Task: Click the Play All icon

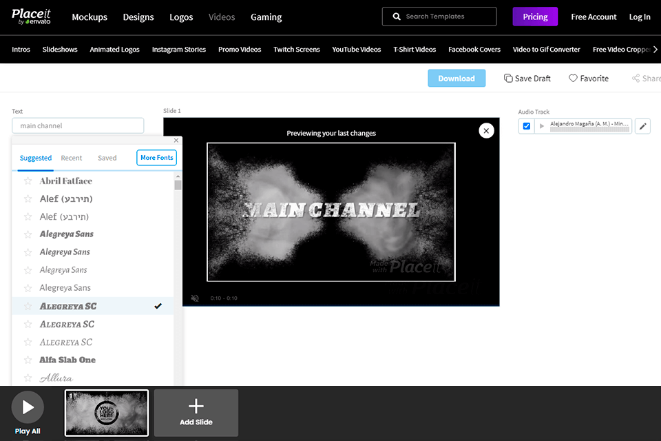Action: (27, 407)
